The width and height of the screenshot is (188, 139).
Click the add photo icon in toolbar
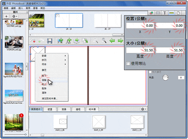click(x=60, y=41)
